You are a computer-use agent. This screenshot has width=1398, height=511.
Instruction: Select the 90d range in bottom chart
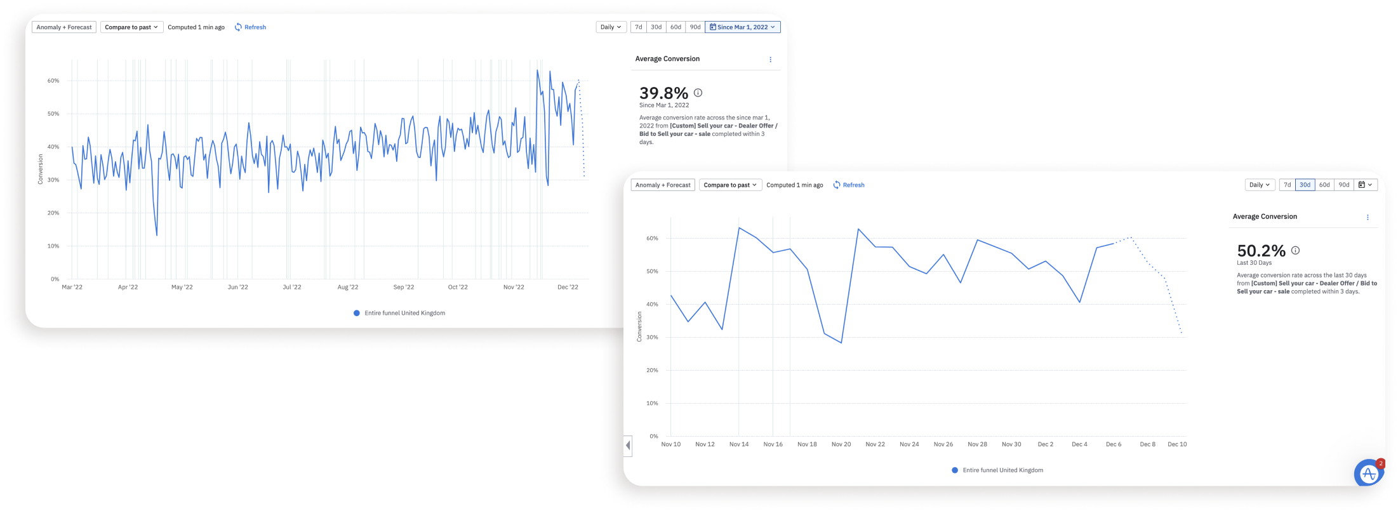pos(1344,185)
